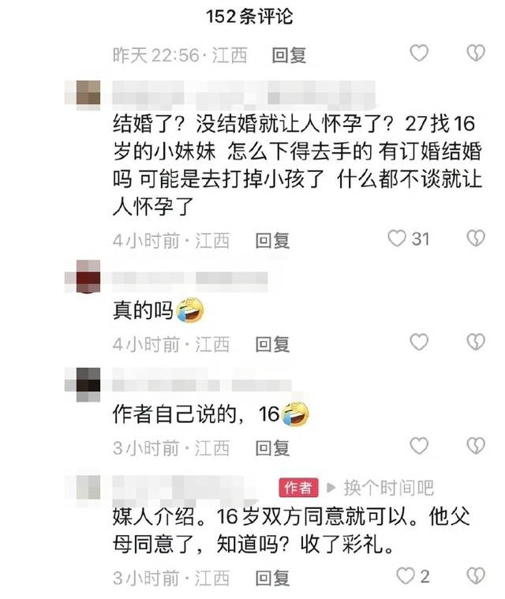Like the author's 媒人介绍 reply
The image size is (505, 599).
[405, 575]
